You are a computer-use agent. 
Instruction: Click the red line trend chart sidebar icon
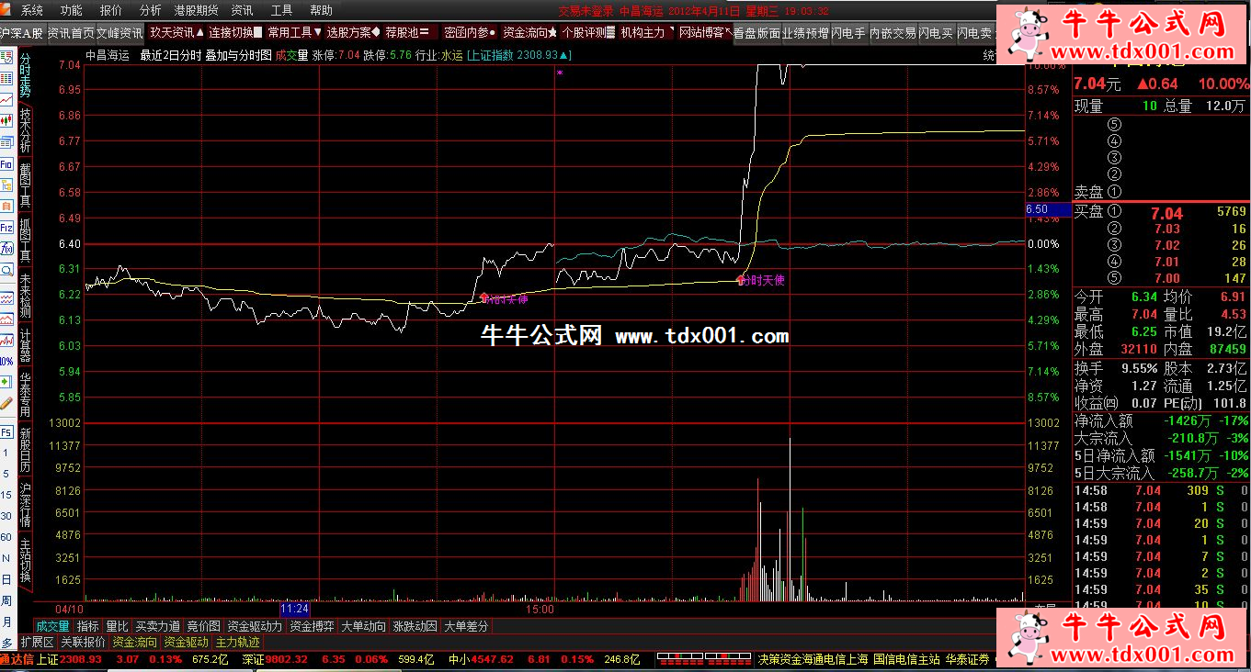(x=6, y=100)
